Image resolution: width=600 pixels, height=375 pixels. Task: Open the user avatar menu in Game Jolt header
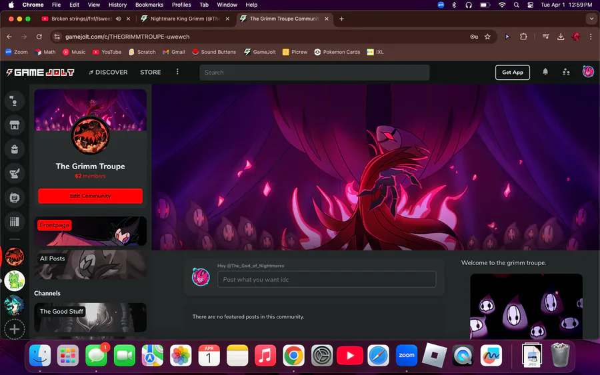pyautogui.click(x=588, y=71)
